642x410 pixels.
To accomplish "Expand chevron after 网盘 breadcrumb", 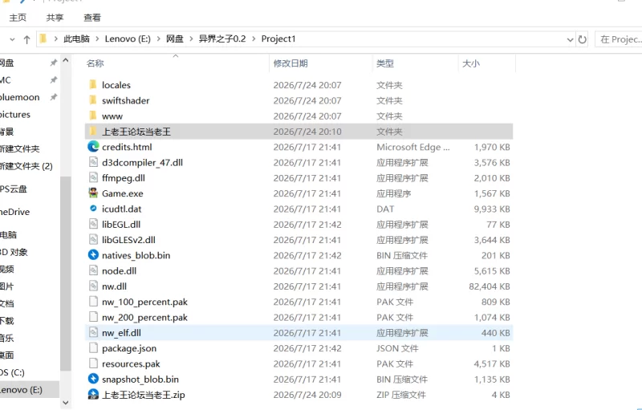I will coord(191,39).
